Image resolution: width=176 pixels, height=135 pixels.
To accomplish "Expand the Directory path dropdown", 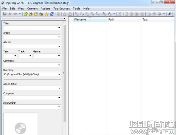I will click(59, 74).
